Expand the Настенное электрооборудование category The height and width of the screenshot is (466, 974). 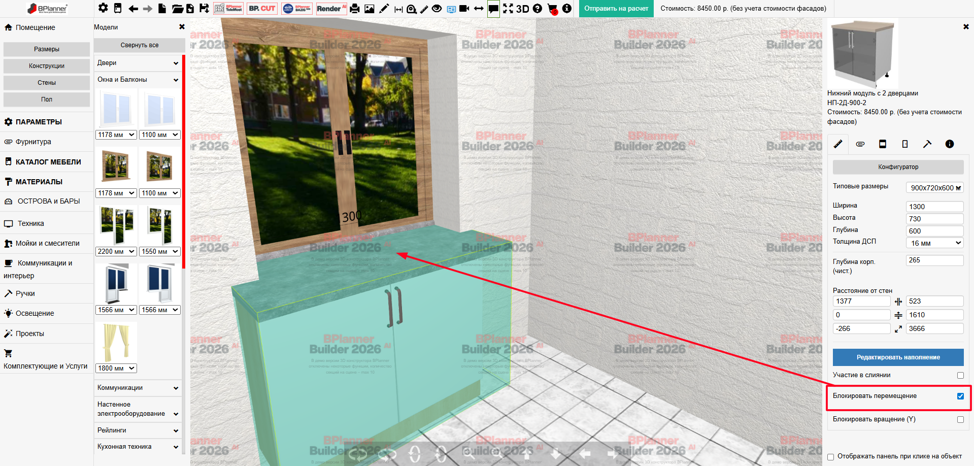tap(138, 409)
